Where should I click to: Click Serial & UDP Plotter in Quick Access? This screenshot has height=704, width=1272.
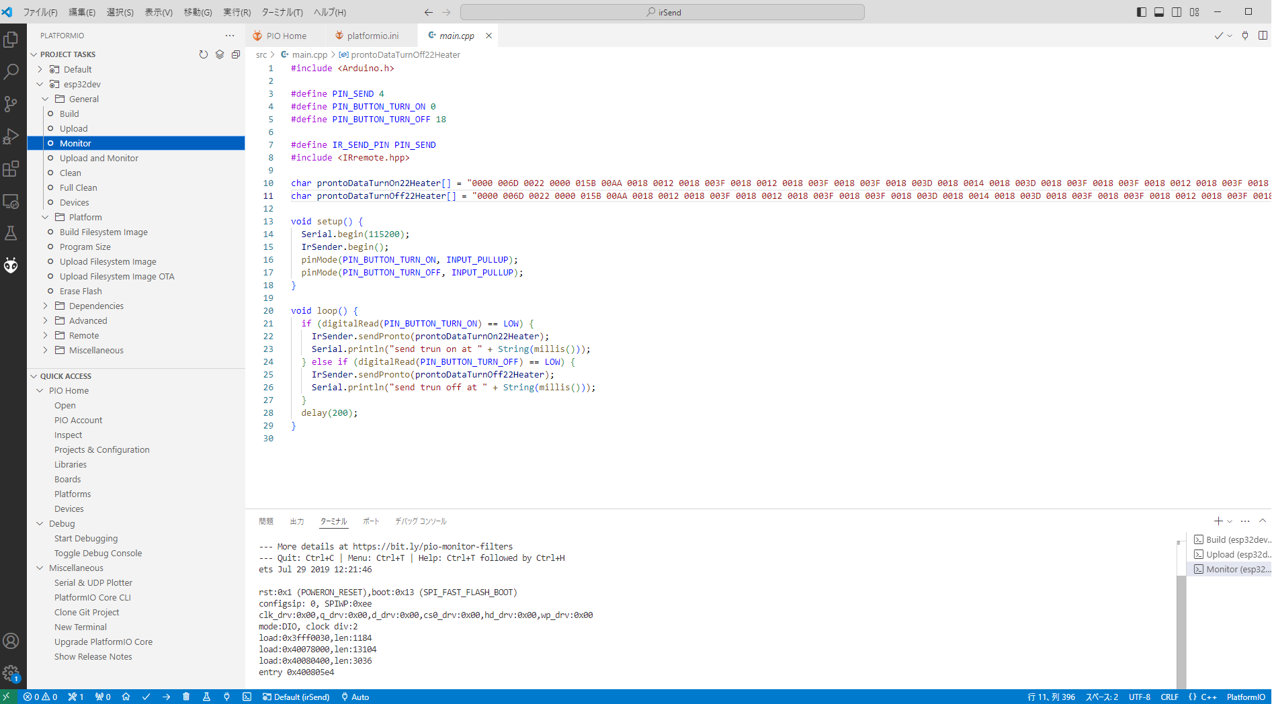click(x=93, y=582)
